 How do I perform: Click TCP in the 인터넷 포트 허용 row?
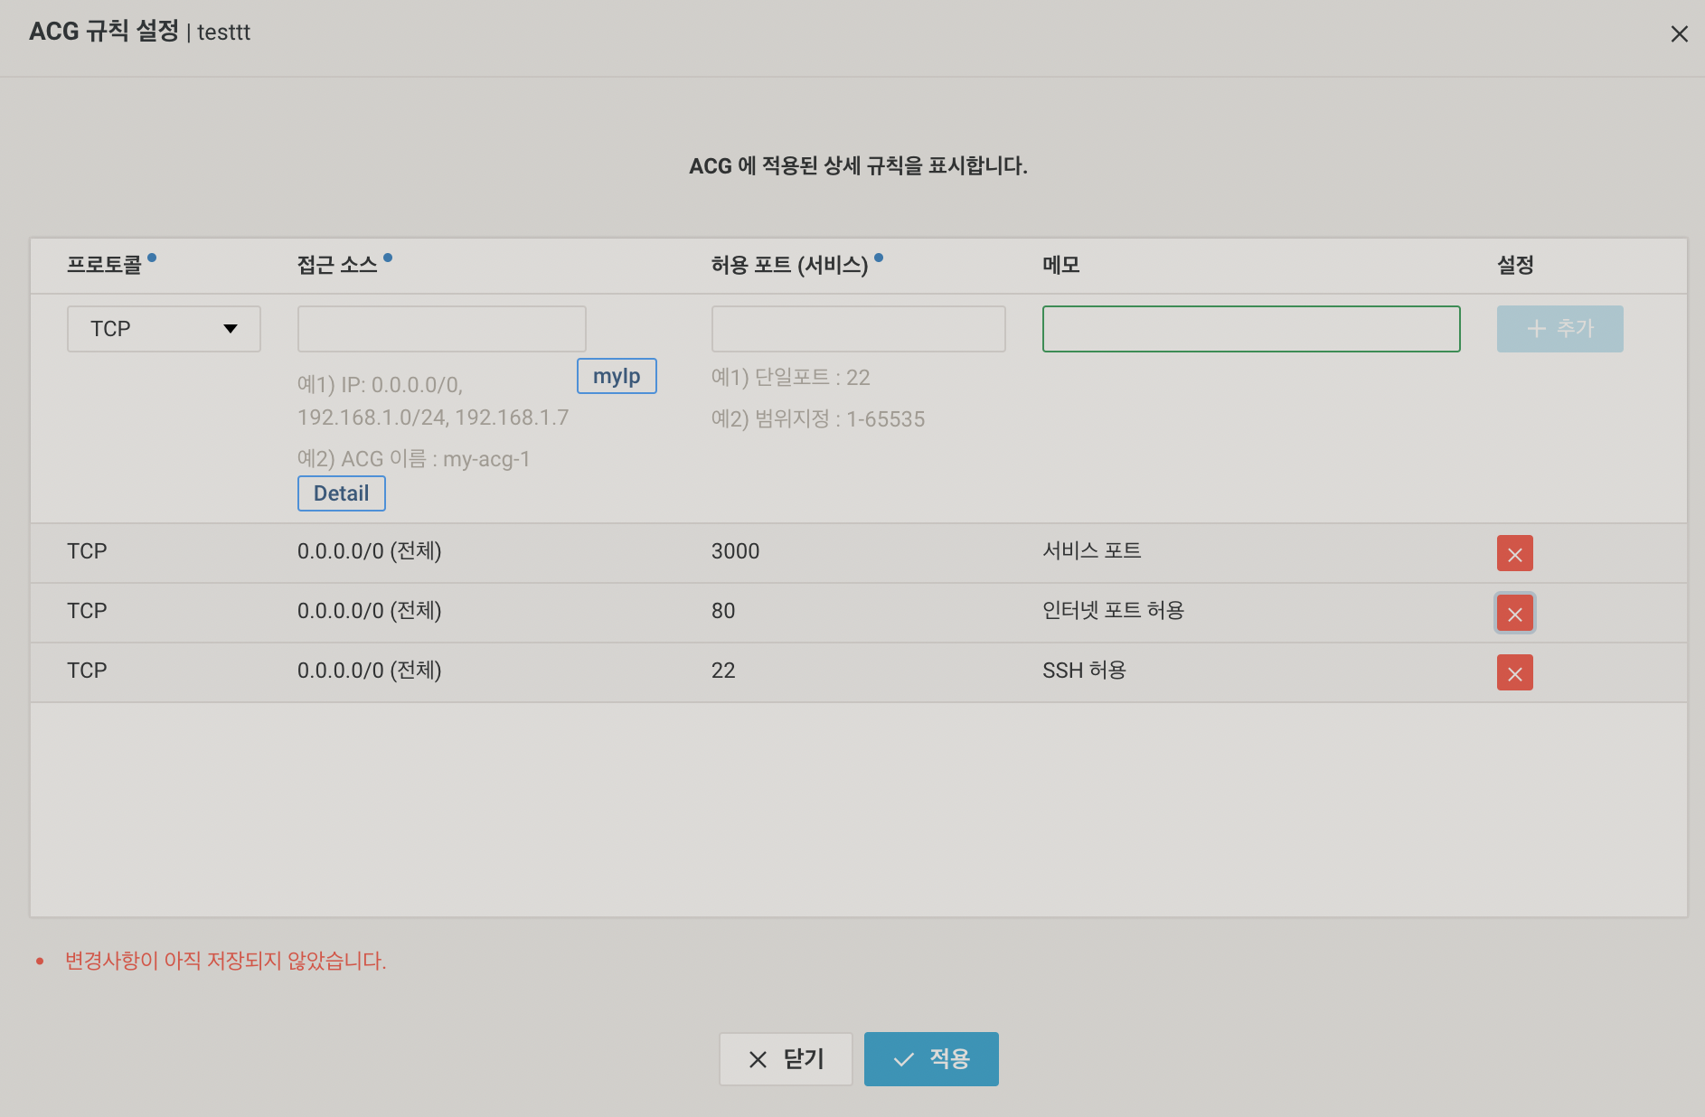(x=87, y=611)
